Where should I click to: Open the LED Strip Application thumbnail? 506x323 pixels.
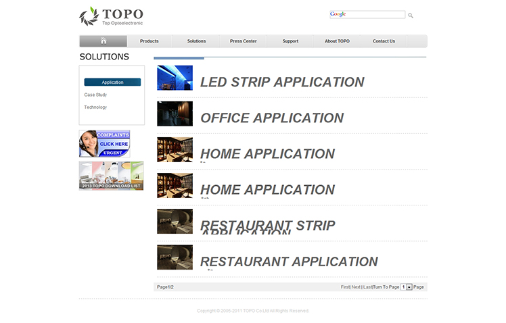pos(175,78)
